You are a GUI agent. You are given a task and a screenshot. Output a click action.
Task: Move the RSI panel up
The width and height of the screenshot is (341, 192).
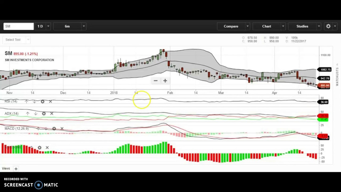26,101
